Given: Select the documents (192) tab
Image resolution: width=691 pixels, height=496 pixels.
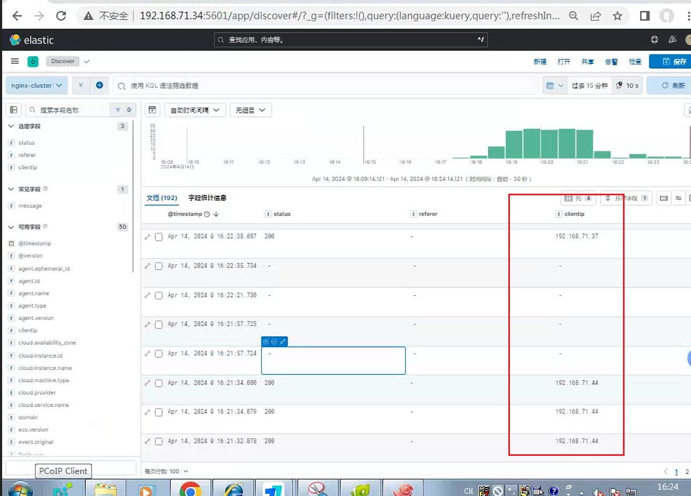Looking at the screenshot, I should tap(162, 198).
